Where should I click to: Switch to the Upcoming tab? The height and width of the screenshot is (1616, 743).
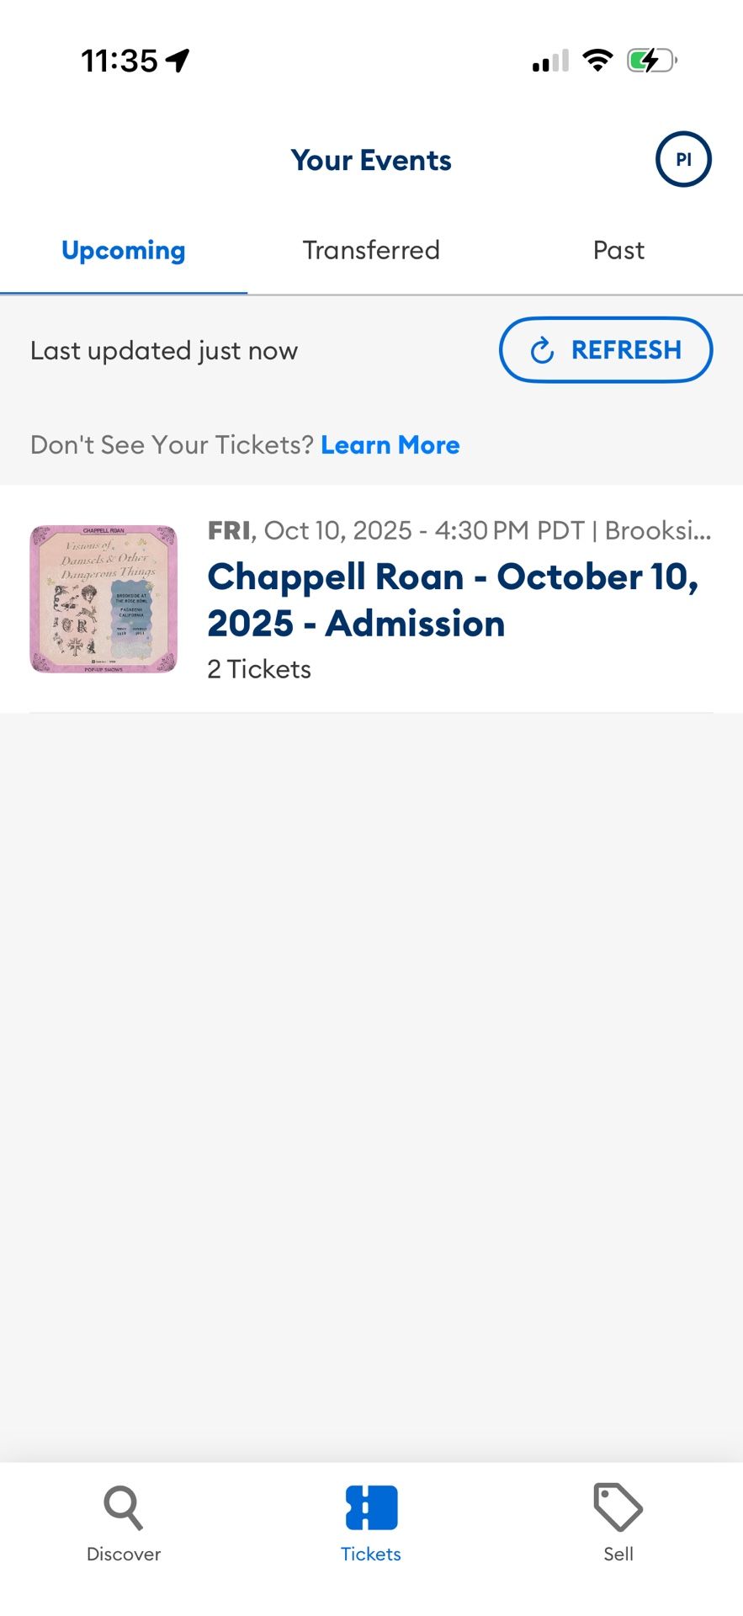tap(124, 251)
